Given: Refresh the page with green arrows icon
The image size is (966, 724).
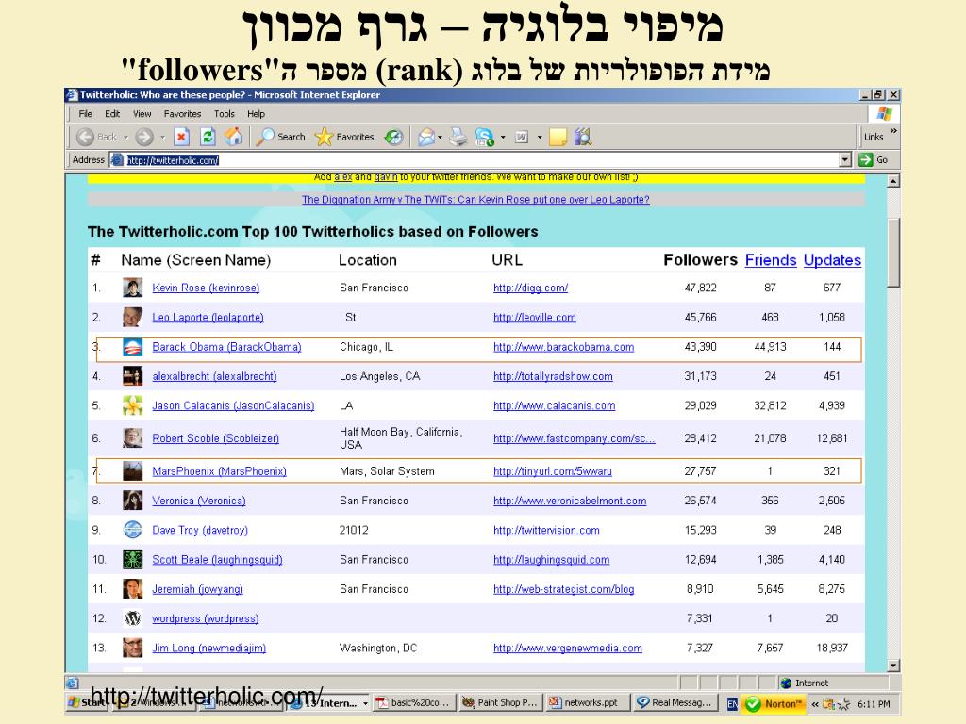Looking at the screenshot, I should point(208,137).
